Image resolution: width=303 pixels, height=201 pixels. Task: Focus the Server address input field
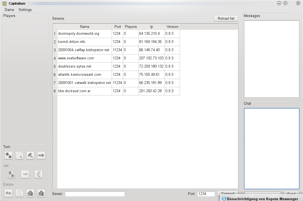click(95, 194)
